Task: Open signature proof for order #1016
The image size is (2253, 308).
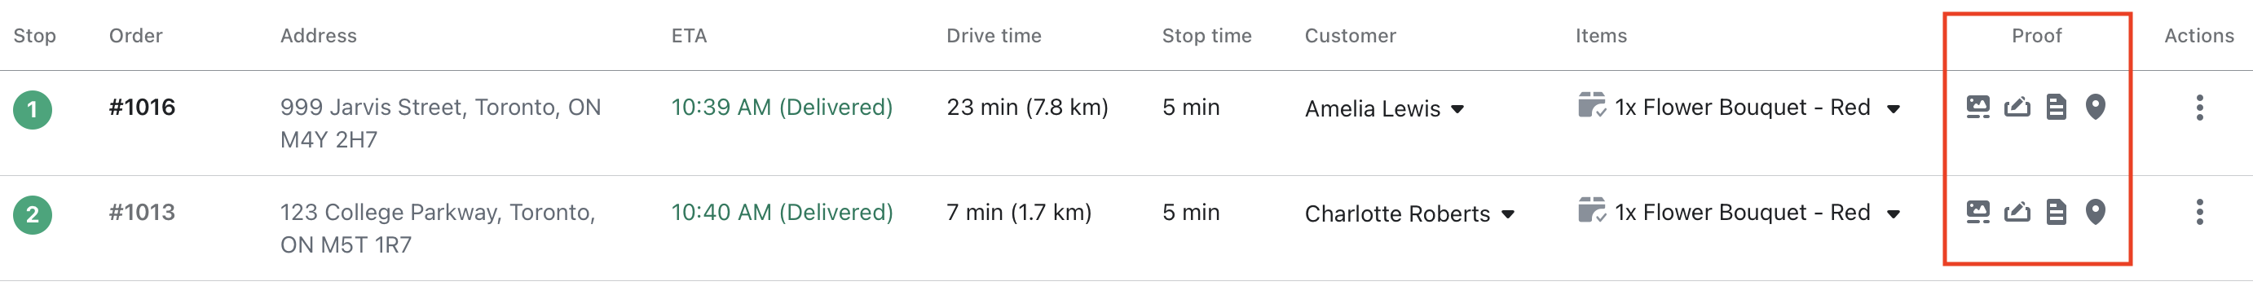Action: click(2017, 107)
